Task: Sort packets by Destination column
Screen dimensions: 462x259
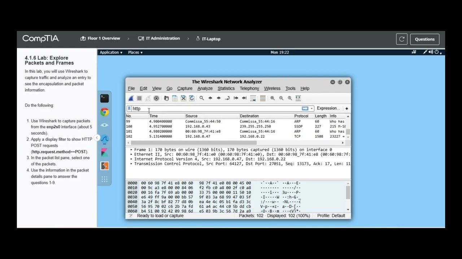Action: pyautogui.click(x=266, y=116)
